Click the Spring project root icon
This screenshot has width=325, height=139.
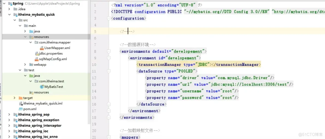(10, 4)
